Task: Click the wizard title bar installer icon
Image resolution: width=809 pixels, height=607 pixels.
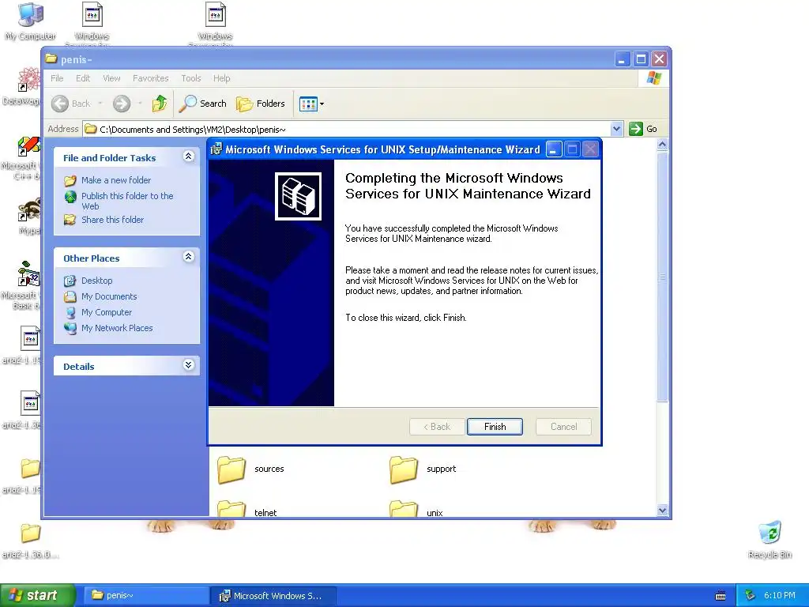Action: pyautogui.click(x=216, y=149)
